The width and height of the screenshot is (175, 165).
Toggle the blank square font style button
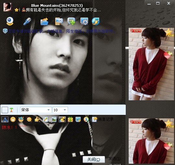coord(5,110)
